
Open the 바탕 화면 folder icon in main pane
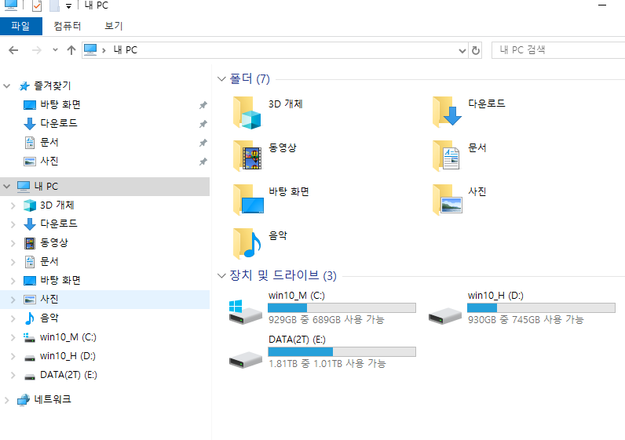(x=248, y=200)
